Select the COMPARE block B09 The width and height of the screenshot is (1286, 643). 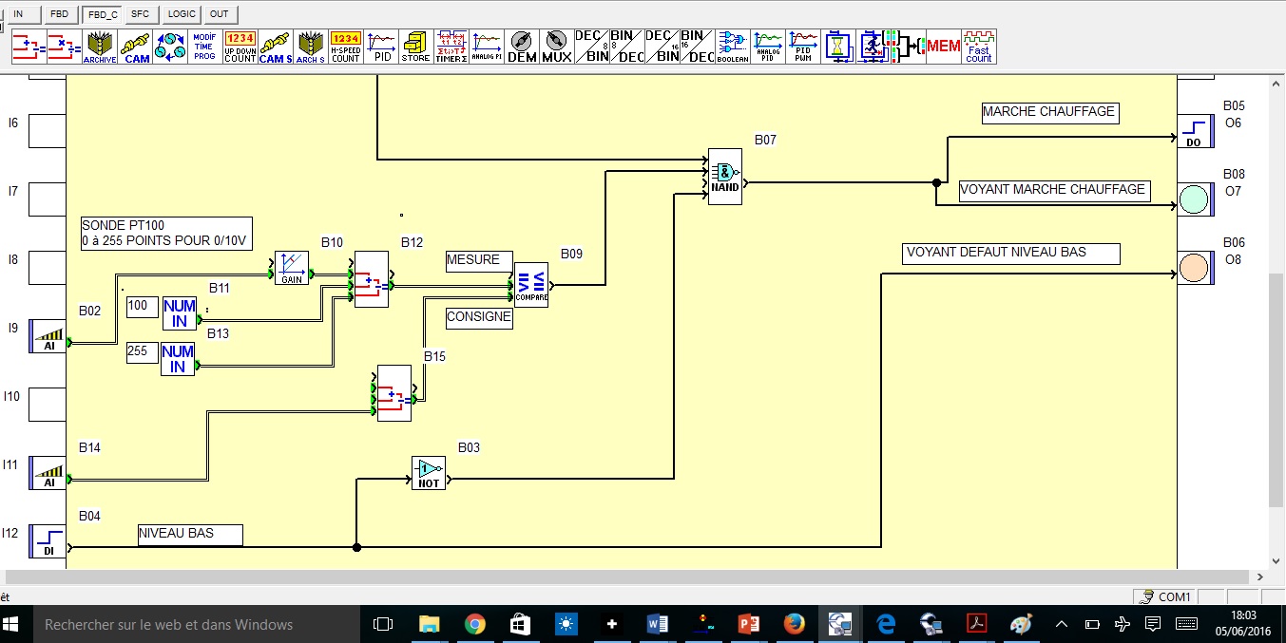click(x=530, y=285)
